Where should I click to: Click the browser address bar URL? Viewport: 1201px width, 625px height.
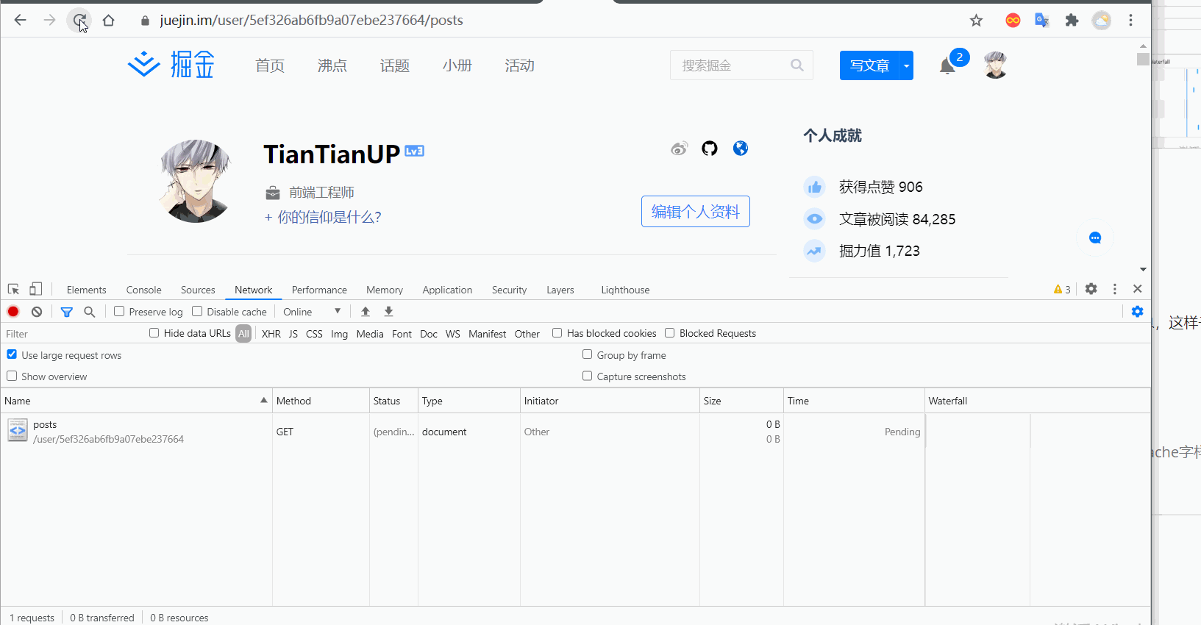(312, 21)
